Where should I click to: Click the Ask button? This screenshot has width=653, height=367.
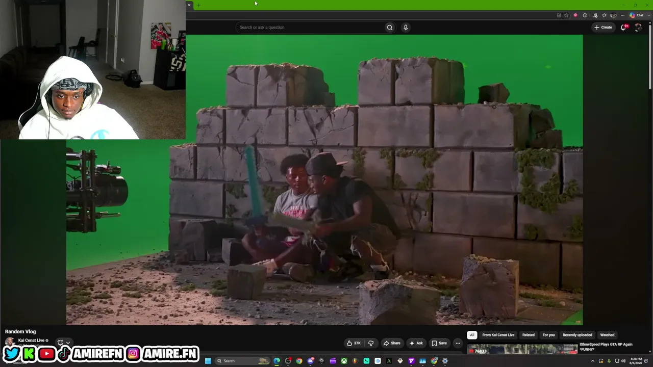click(x=416, y=343)
